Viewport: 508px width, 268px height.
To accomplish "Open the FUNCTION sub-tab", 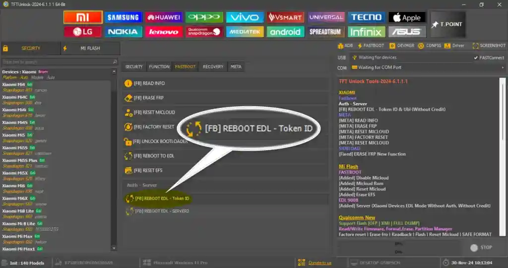I will (159, 67).
